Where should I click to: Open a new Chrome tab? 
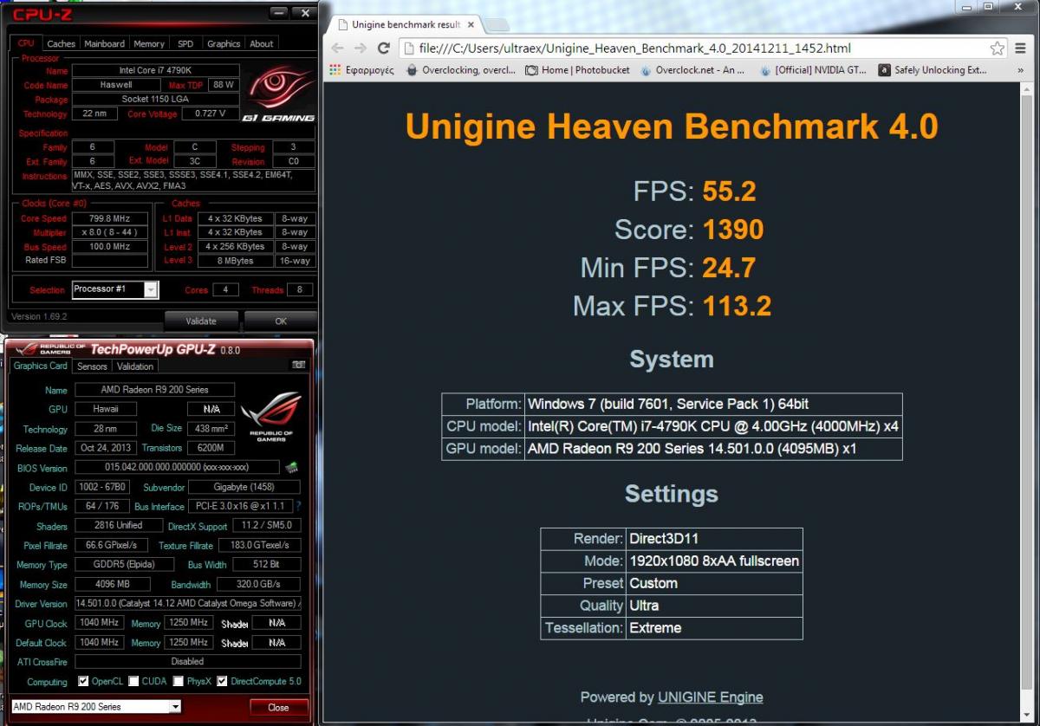click(496, 25)
